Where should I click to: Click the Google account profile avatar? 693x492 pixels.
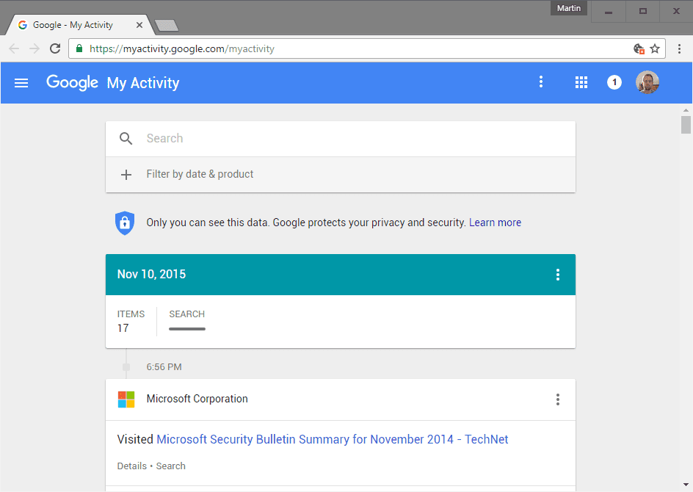coord(647,82)
